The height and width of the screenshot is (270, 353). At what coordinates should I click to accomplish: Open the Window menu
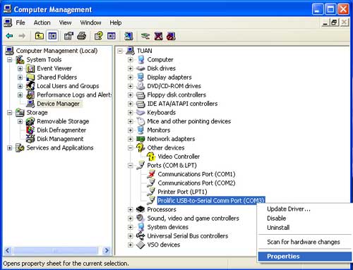(x=90, y=23)
